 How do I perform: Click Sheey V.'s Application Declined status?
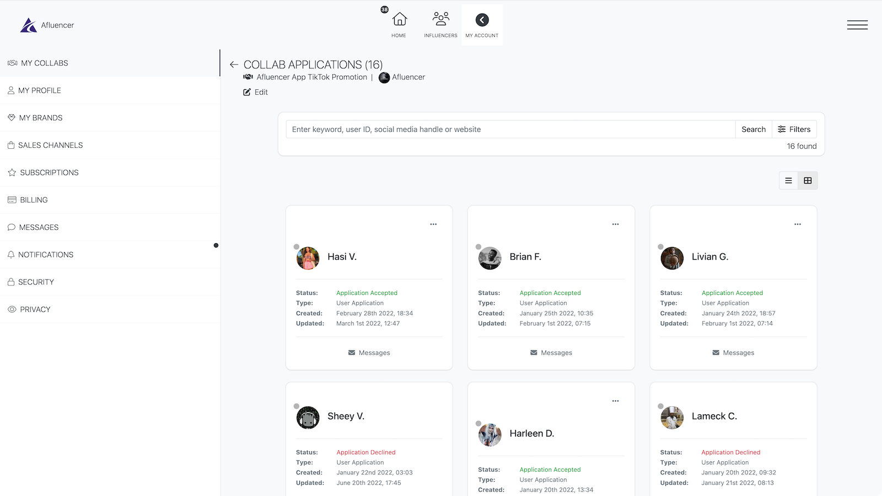tap(366, 452)
